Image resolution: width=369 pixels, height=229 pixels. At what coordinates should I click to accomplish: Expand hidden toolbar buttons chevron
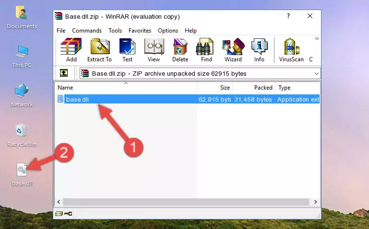(317, 38)
